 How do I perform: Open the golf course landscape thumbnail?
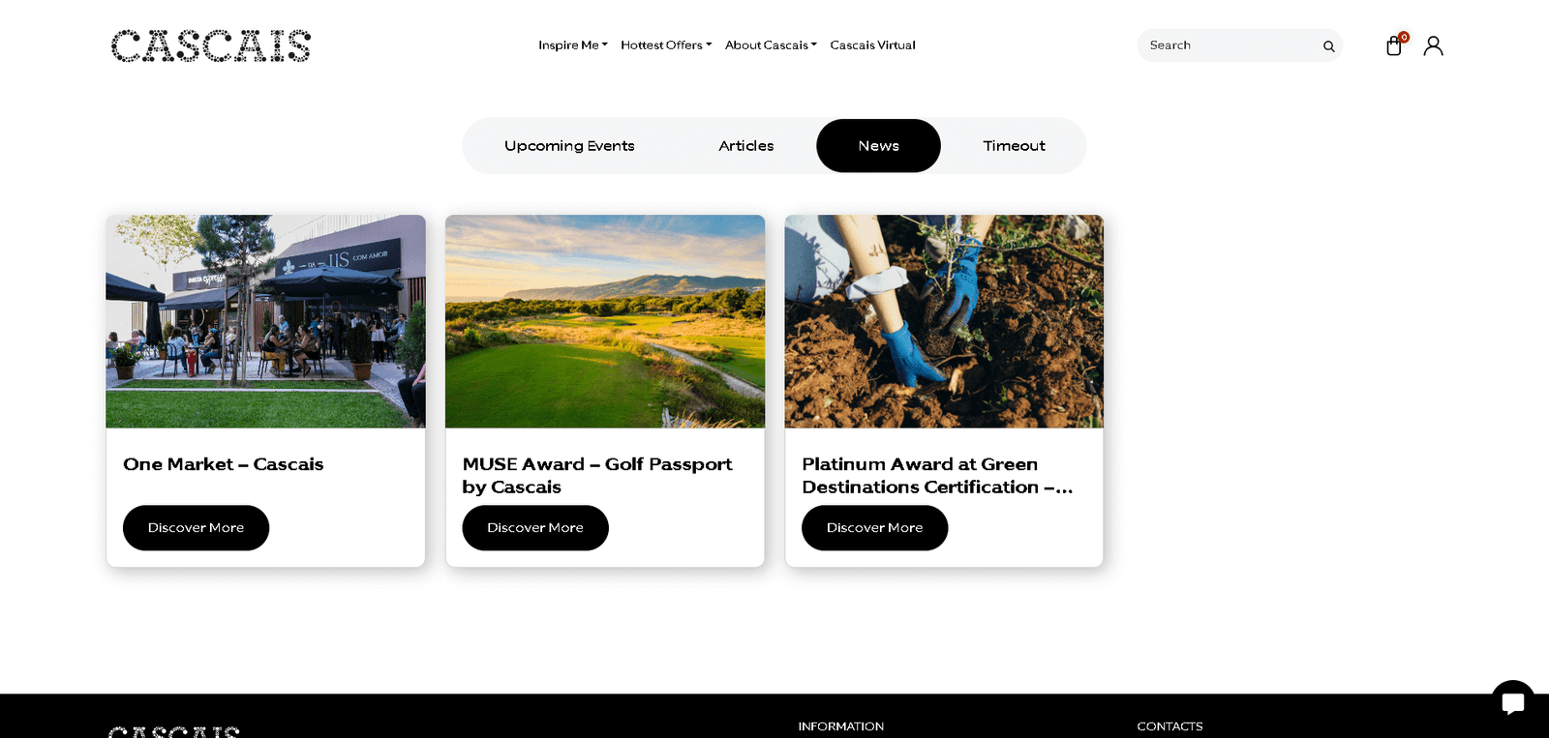pos(605,321)
